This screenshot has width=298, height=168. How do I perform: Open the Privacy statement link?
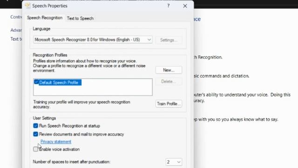56,142
